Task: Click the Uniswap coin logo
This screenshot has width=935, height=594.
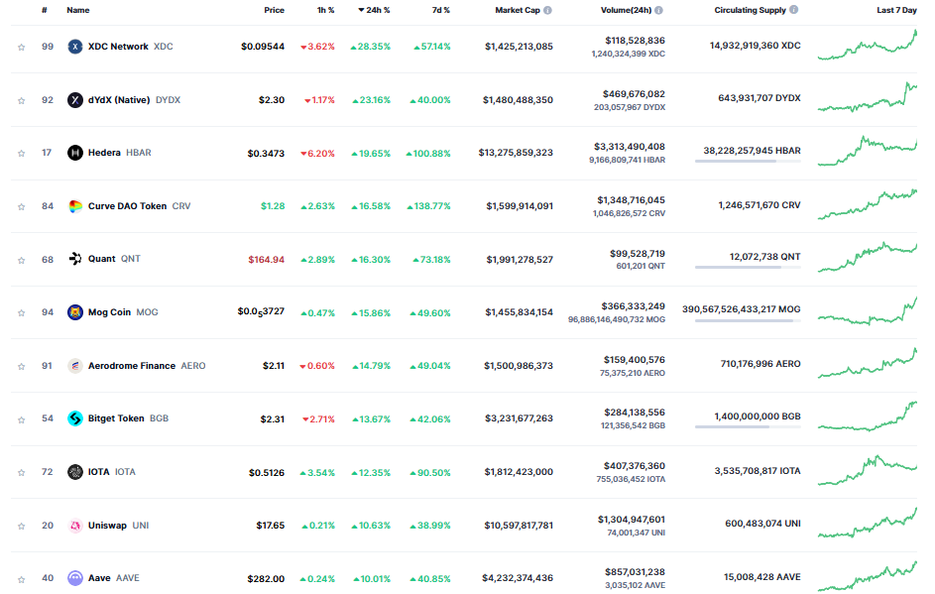Action: pos(75,526)
